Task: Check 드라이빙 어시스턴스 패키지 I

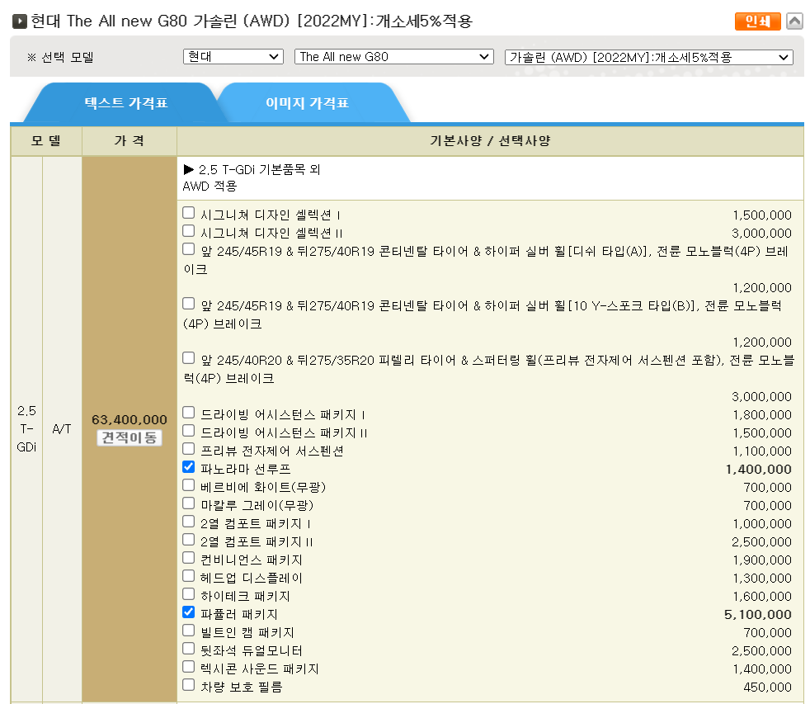Action: point(189,413)
